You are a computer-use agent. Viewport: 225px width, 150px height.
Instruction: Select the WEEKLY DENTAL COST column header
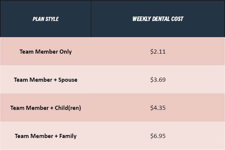(158, 19)
